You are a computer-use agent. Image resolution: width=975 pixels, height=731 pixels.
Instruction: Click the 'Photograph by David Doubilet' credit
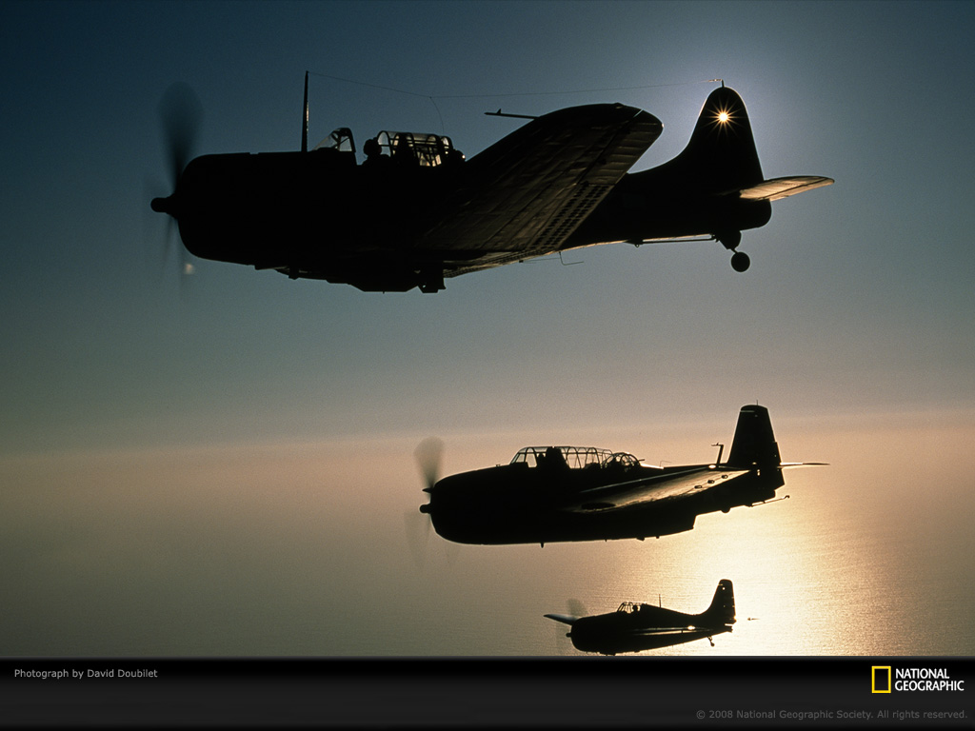point(86,673)
